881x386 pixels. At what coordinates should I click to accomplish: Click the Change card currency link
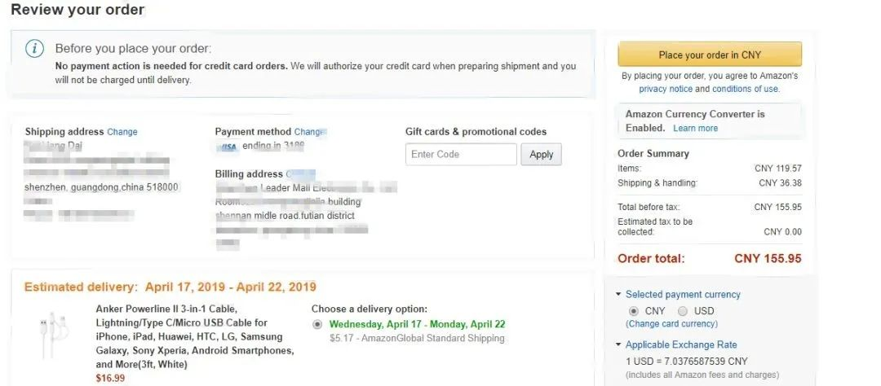pyautogui.click(x=671, y=324)
